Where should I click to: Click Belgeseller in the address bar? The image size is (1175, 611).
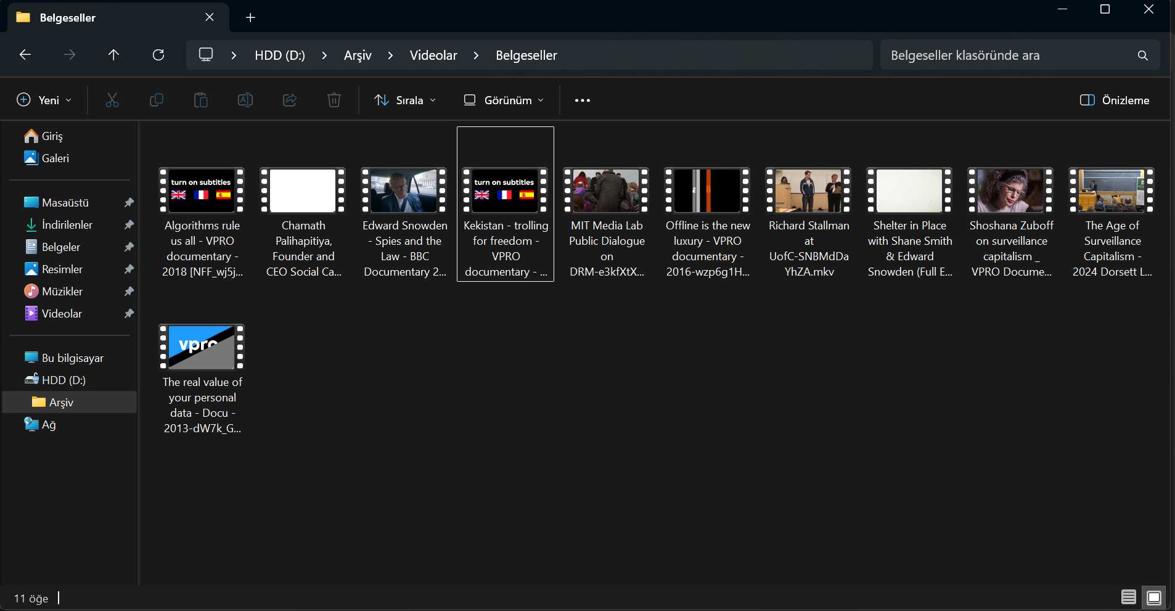526,55
